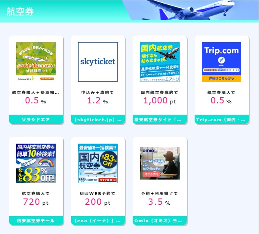Select the 【skyticket.jp】 card label
259x234 pixels.
98,120
